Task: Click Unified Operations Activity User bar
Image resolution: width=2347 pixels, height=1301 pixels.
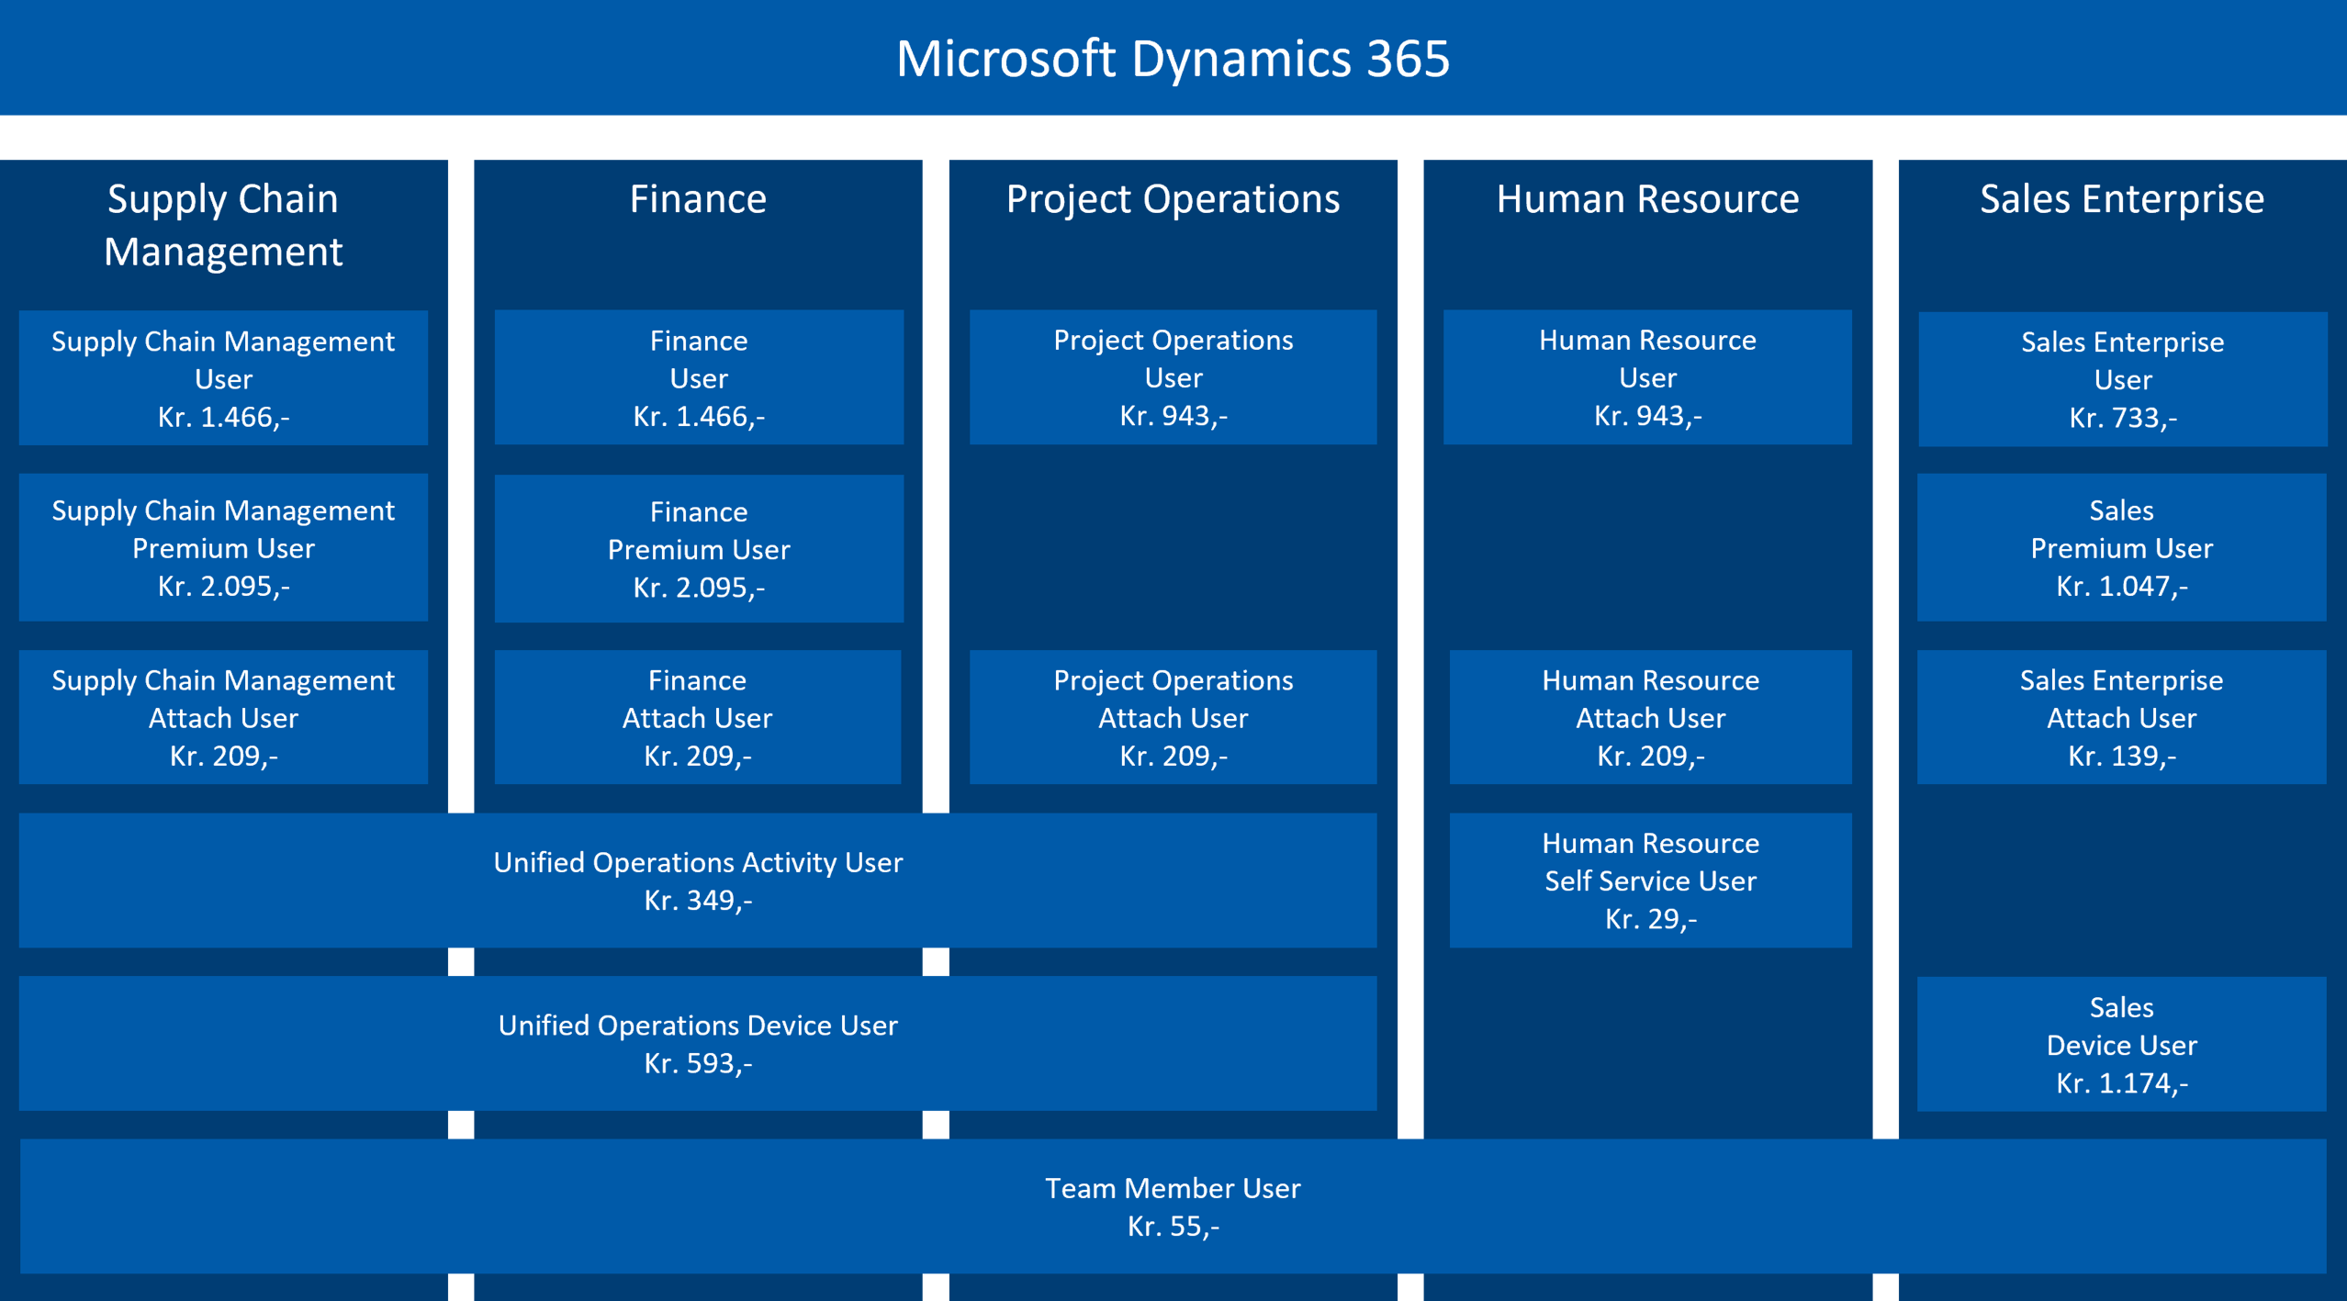Action: click(697, 880)
